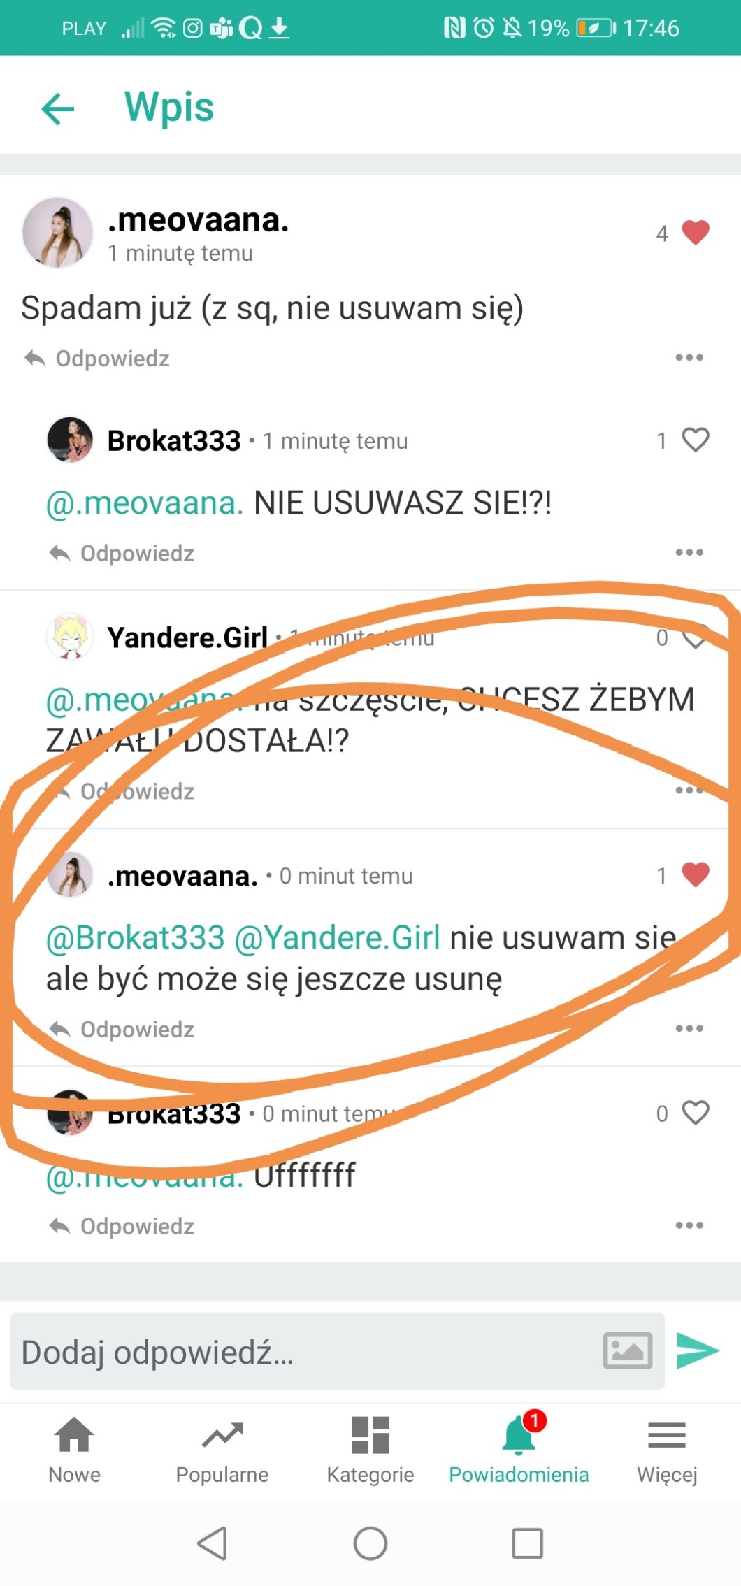Open options menu for main post
Viewport: 741px width, 1586px height.
689,358
